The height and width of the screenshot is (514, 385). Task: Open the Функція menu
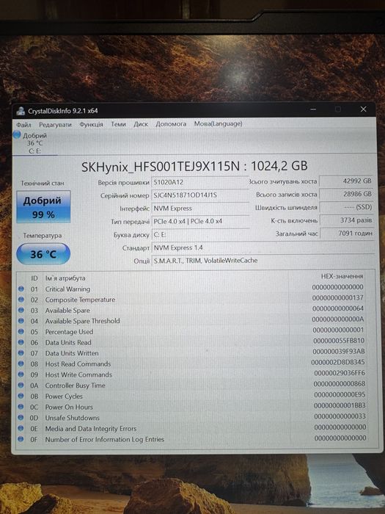pyautogui.click(x=91, y=125)
